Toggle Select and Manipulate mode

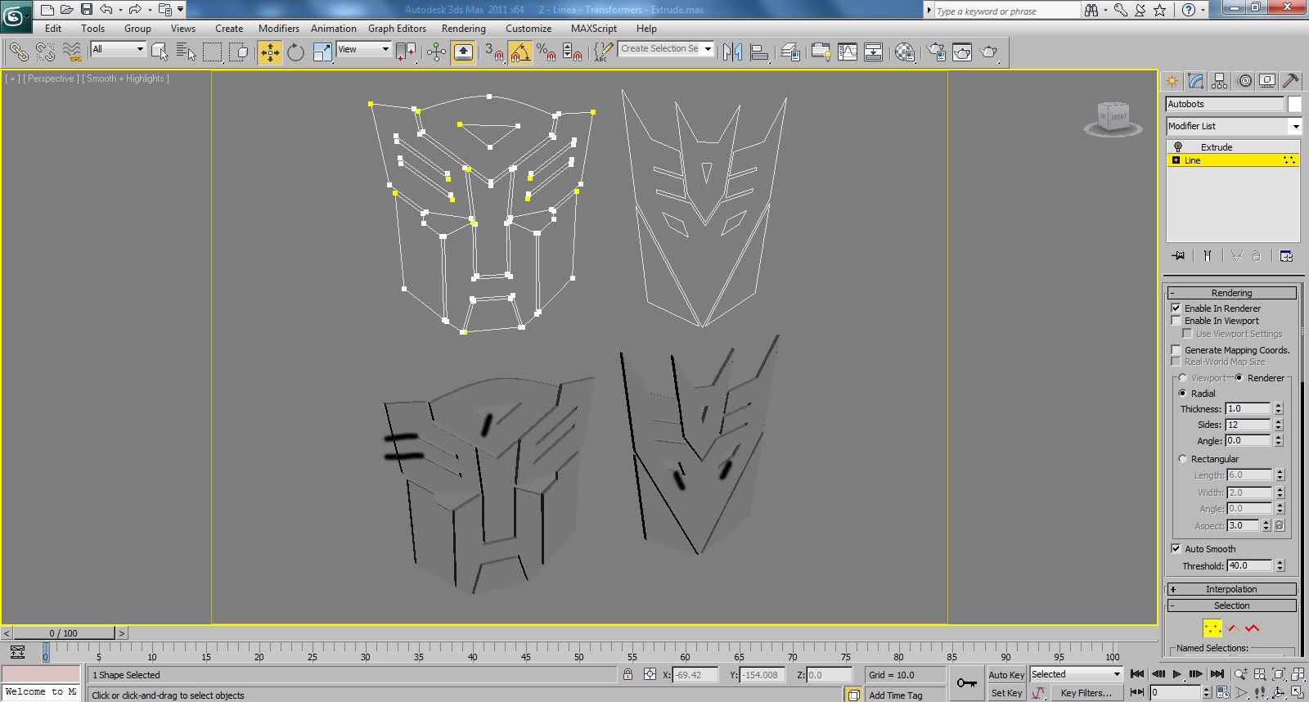pos(436,52)
